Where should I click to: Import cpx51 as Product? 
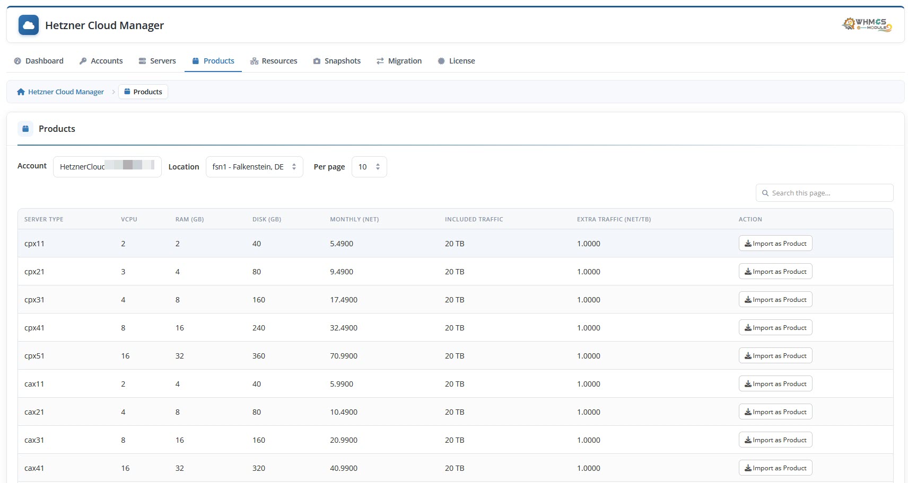point(775,356)
